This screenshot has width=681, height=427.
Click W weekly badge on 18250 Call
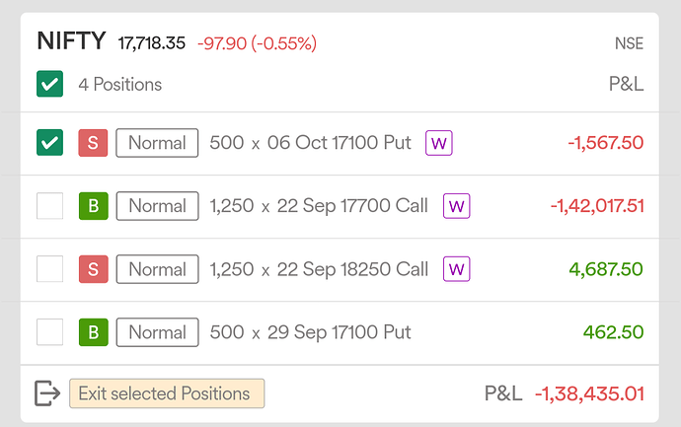[456, 269]
